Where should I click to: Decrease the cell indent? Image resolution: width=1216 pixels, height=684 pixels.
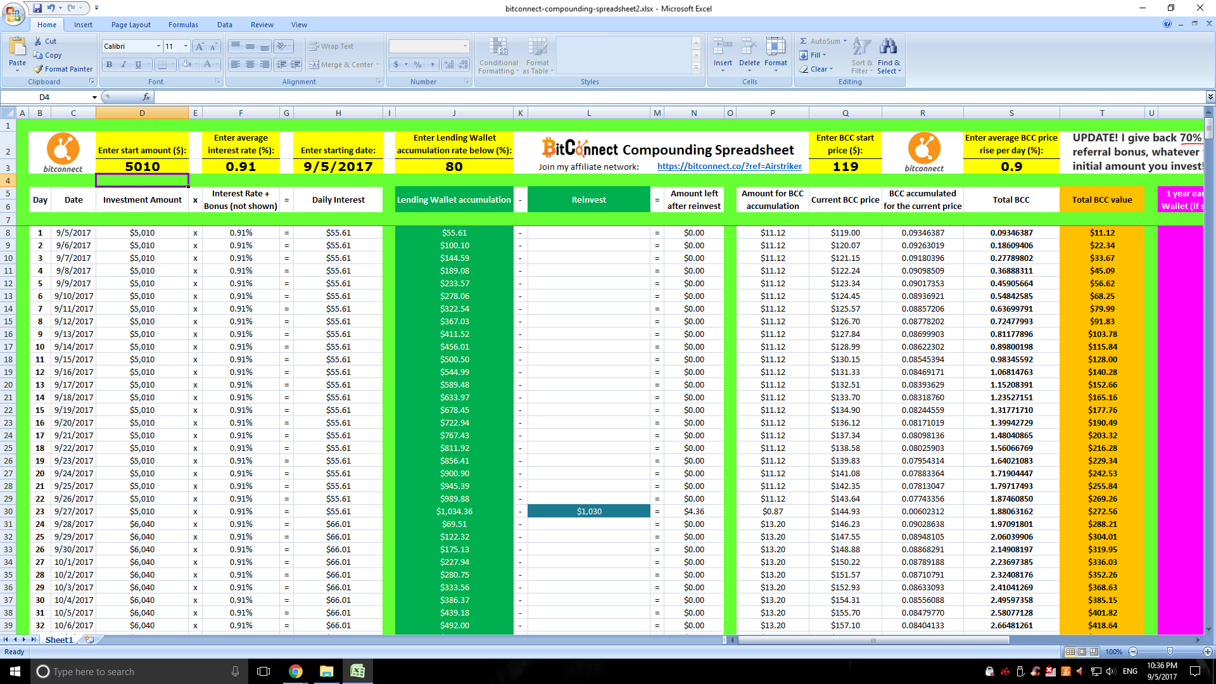[x=281, y=65]
